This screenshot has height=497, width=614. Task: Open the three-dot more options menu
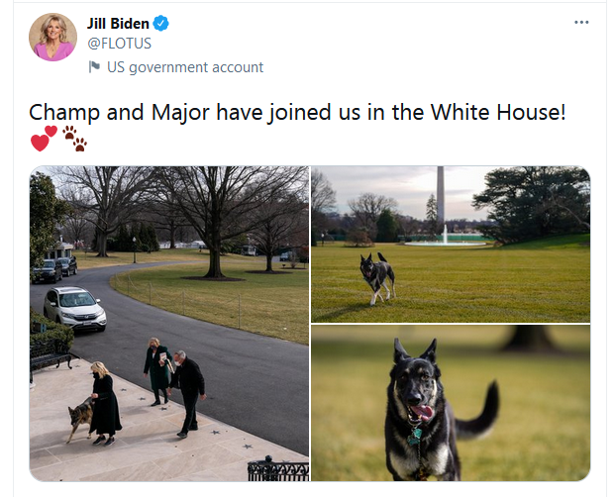coord(581,23)
